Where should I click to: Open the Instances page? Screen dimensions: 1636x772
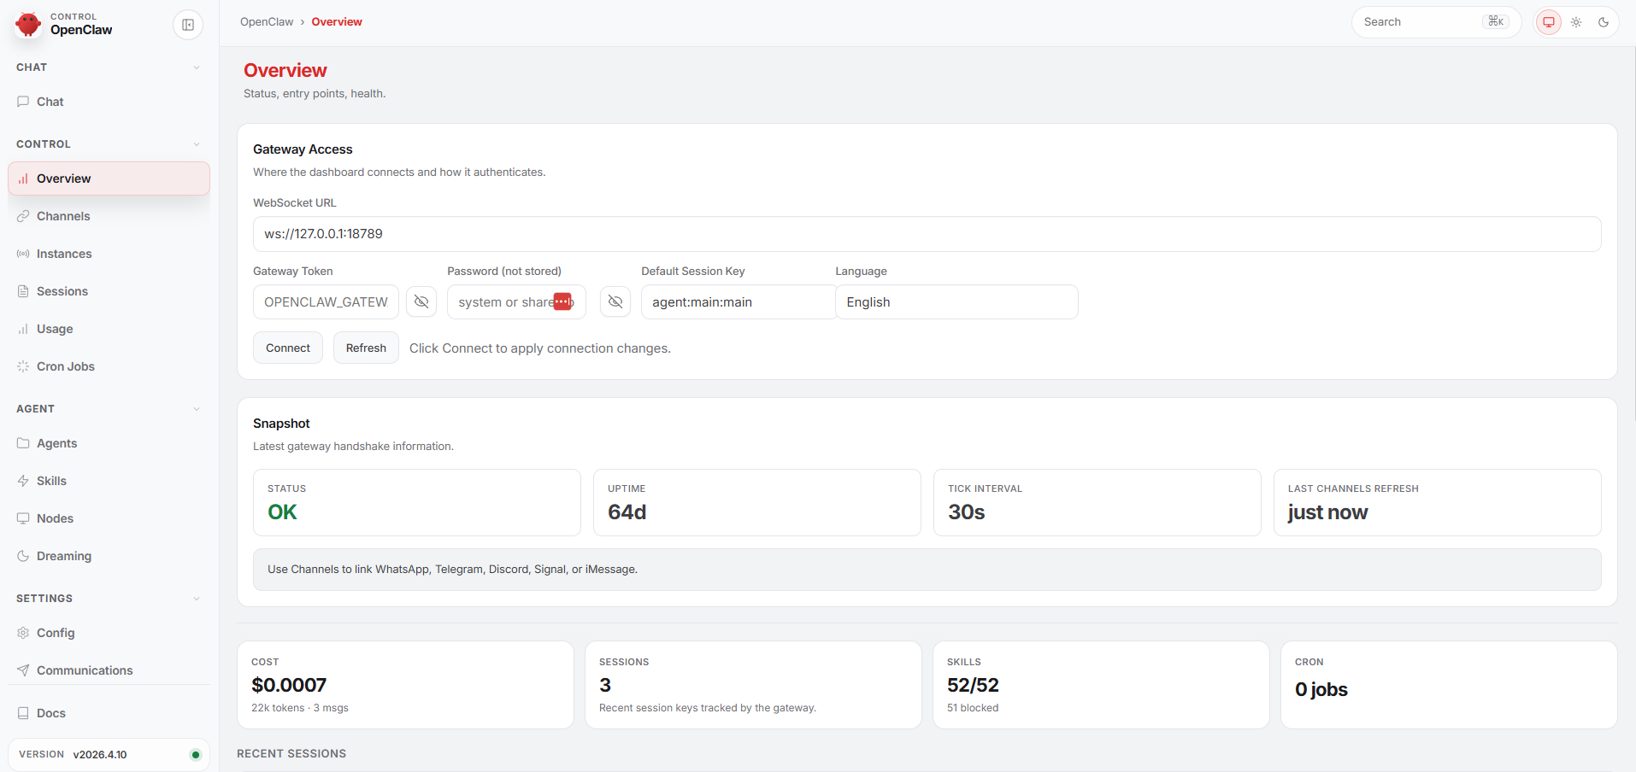point(109,254)
